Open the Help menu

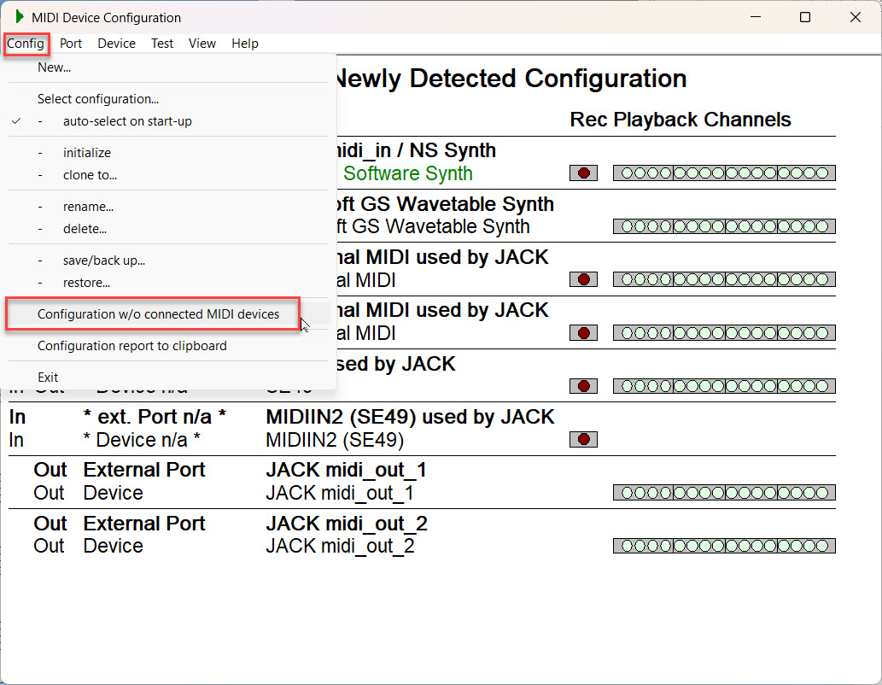(245, 44)
